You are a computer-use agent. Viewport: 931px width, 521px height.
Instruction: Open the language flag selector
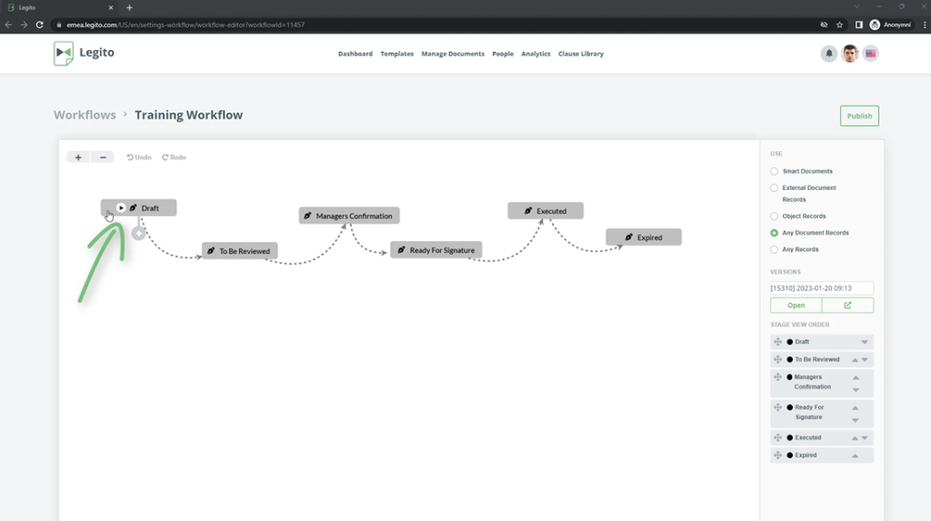(871, 54)
